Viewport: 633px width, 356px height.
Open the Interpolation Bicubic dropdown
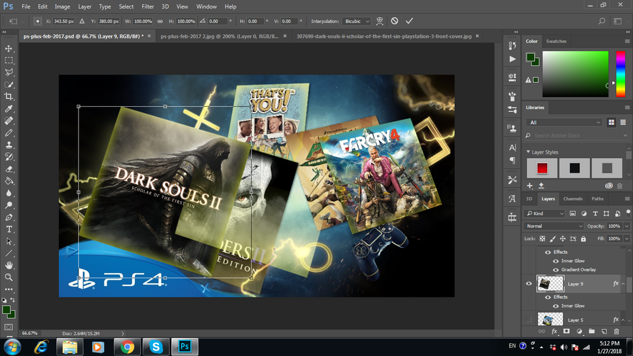click(357, 21)
